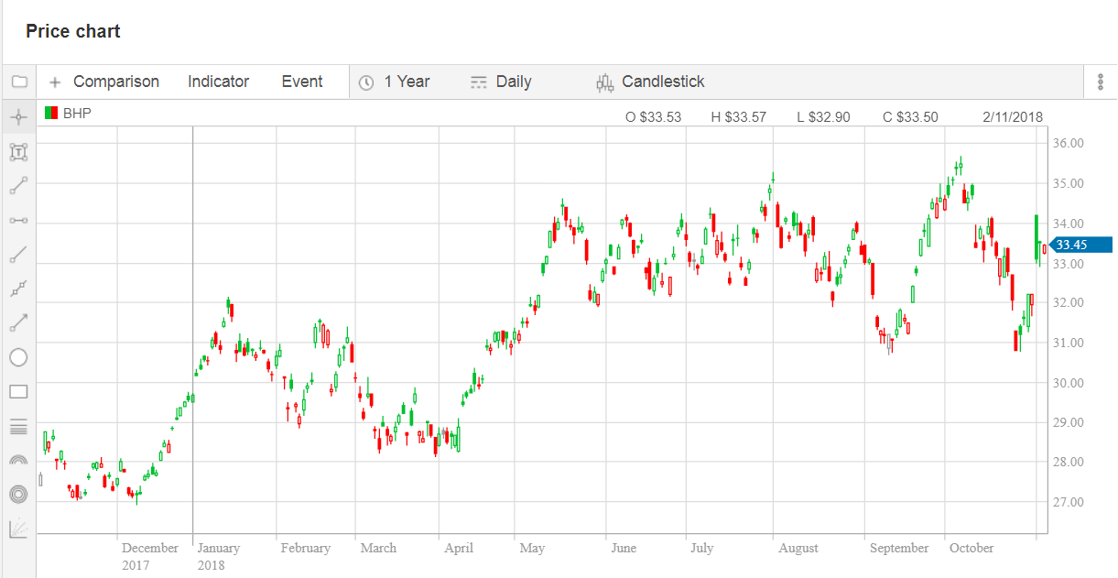
Task: Open the Candlestick chart type dropdown
Action: pyautogui.click(x=650, y=82)
